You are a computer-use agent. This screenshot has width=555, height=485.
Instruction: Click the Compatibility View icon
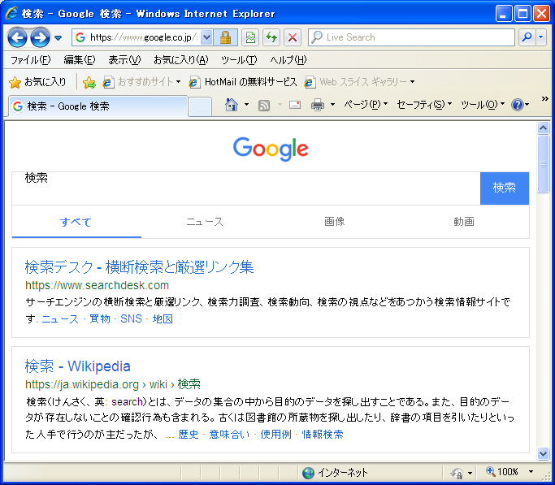click(250, 37)
